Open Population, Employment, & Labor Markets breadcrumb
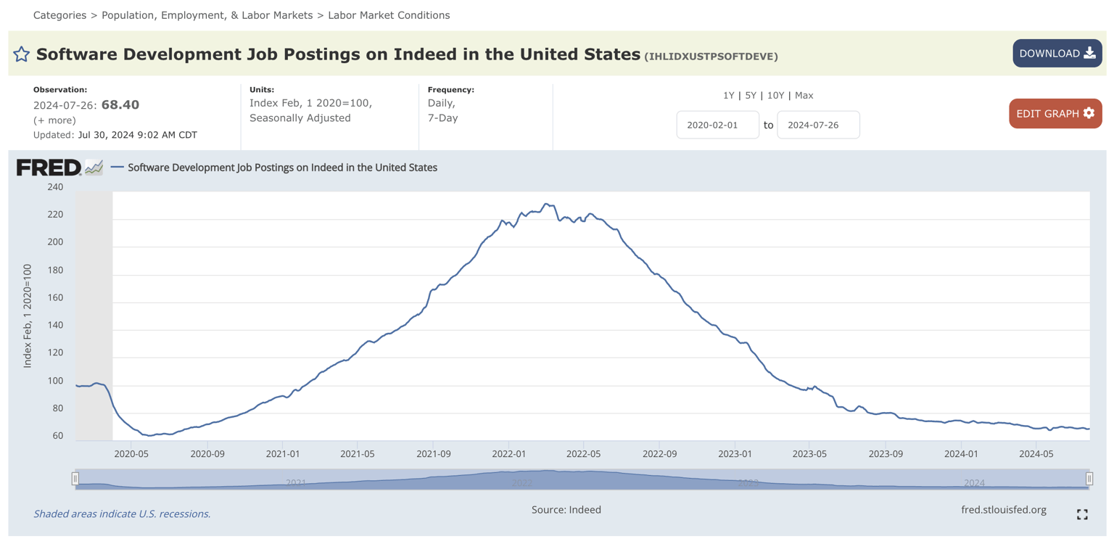The width and height of the screenshot is (1114, 544). point(207,15)
